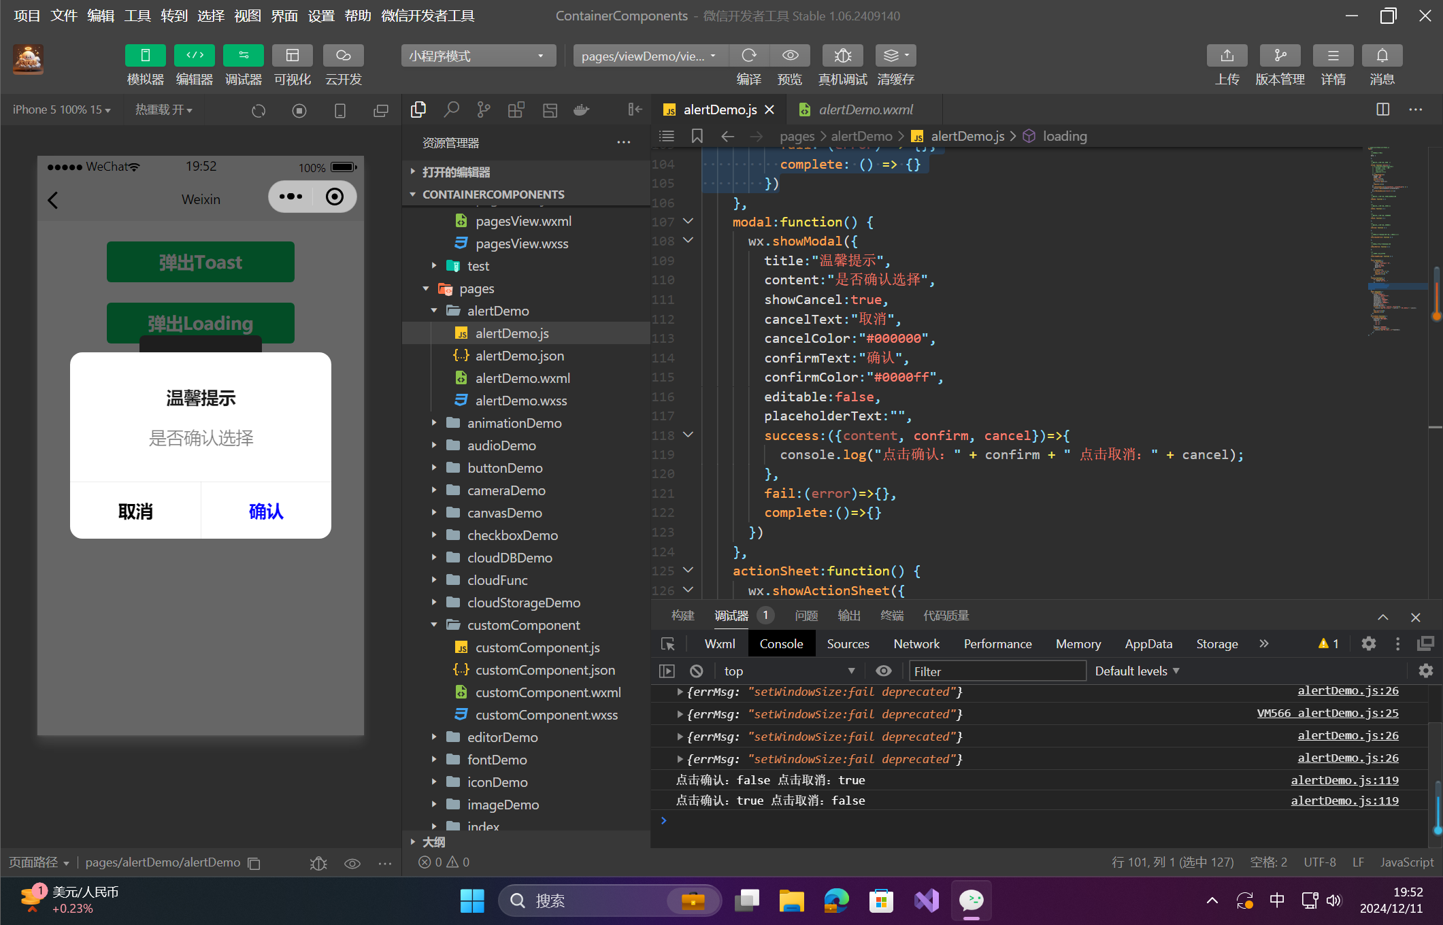The image size is (1443, 925).
Task: Open the search panel magnifier icon
Action: (x=451, y=110)
